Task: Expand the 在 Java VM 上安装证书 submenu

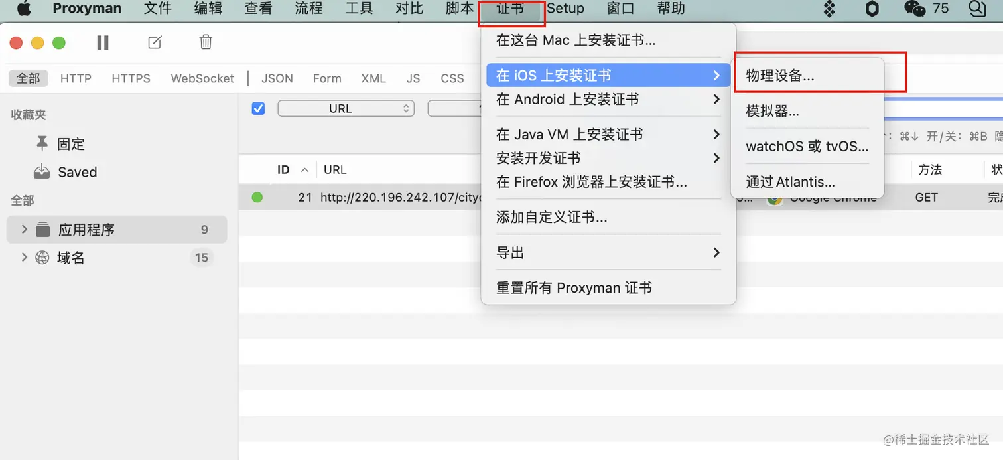Action: (x=716, y=134)
